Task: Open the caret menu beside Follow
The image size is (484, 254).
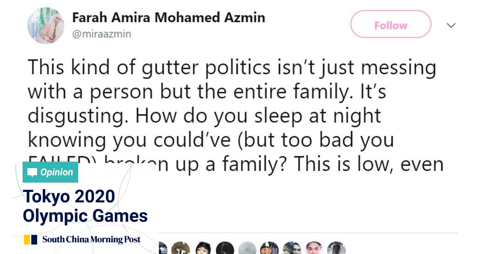Action: [x=451, y=25]
